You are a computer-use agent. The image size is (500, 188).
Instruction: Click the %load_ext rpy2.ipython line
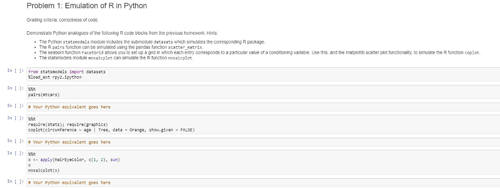(x=55, y=78)
